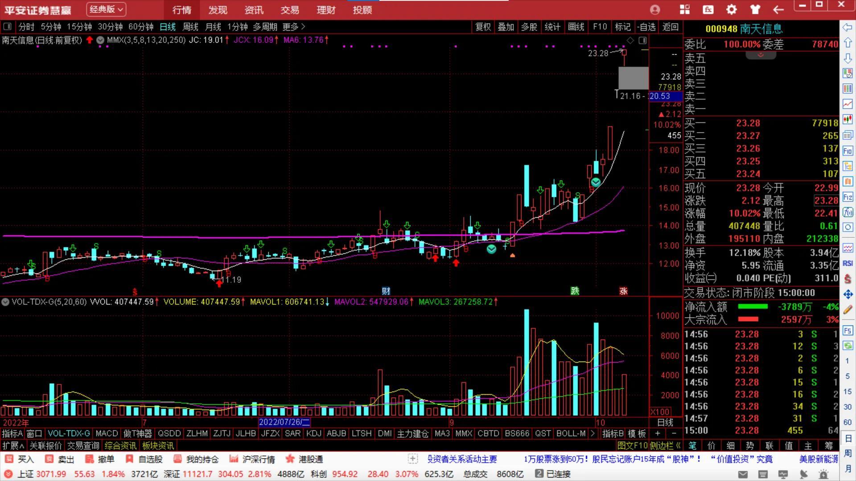Click the Fi2 sidebar icon
This screenshot has height=481, width=856.
(848, 197)
